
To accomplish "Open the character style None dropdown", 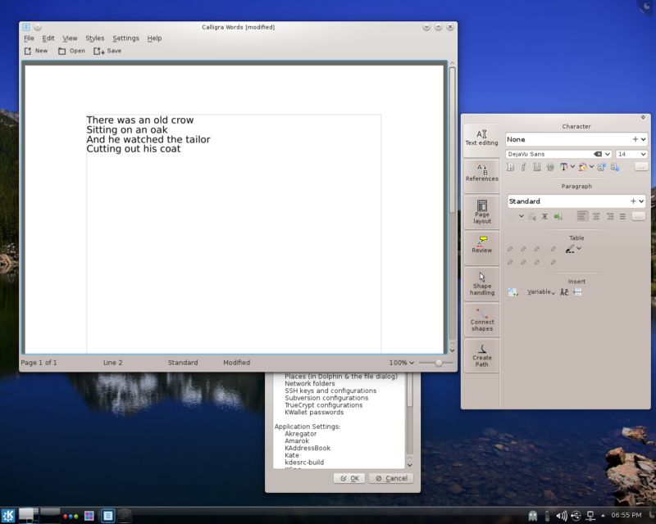I will click(644, 139).
